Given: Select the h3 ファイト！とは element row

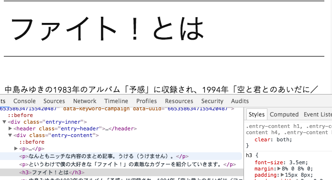Looking at the screenshot, I should click(x=122, y=172).
